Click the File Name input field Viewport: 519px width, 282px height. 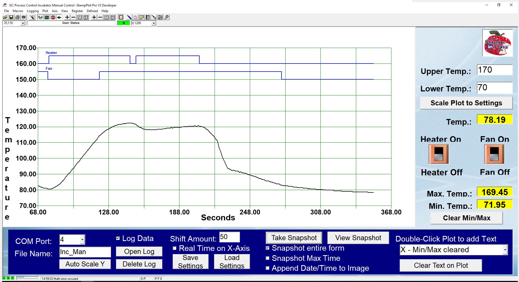[85, 252]
